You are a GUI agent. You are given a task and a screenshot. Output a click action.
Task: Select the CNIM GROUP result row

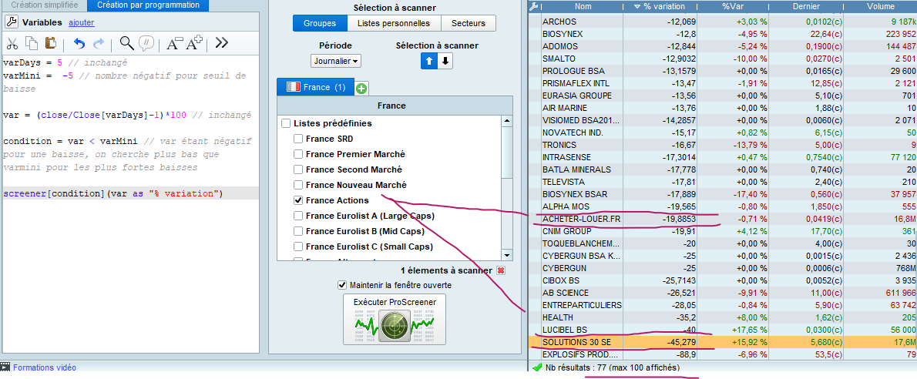722,231
